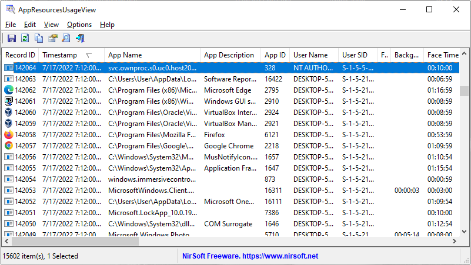This screenshot has height=265, width=471.
Task: Click the vertical scrollbar up arrow
Action: [x=465, y=54]
